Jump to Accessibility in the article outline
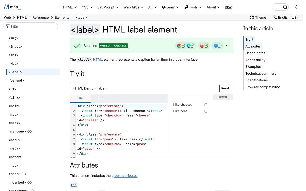306x191 pixels. pyautogui.click(x=255, y=60)
